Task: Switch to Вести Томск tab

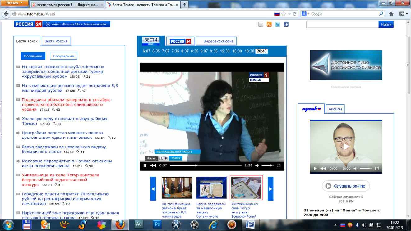Action: pyautogui.click(x=27, y=41)
